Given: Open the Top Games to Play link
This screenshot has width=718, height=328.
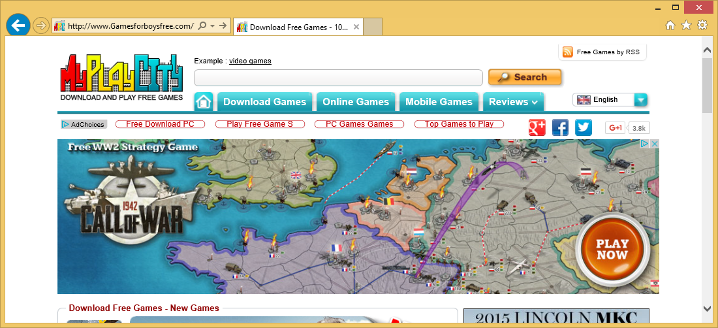Looking at the screenshot, I should point(460,124).
